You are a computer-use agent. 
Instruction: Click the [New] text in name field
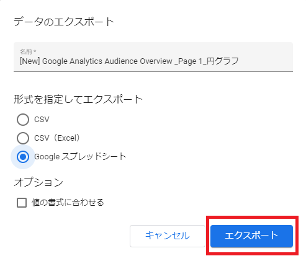[x=30, y=61]
